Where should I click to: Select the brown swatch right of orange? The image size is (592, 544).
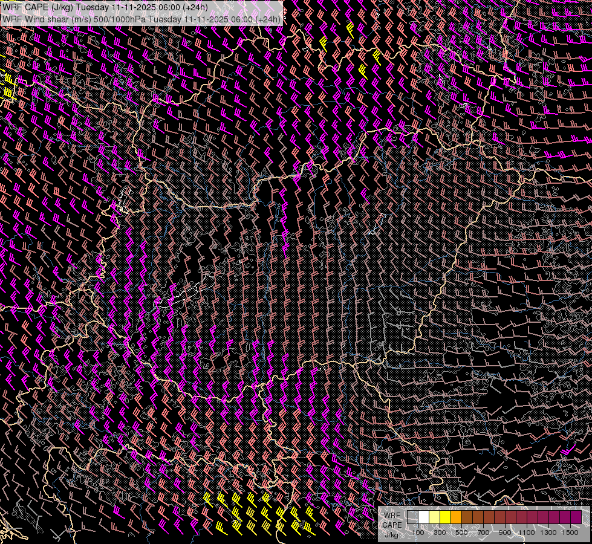click(467, 517)
